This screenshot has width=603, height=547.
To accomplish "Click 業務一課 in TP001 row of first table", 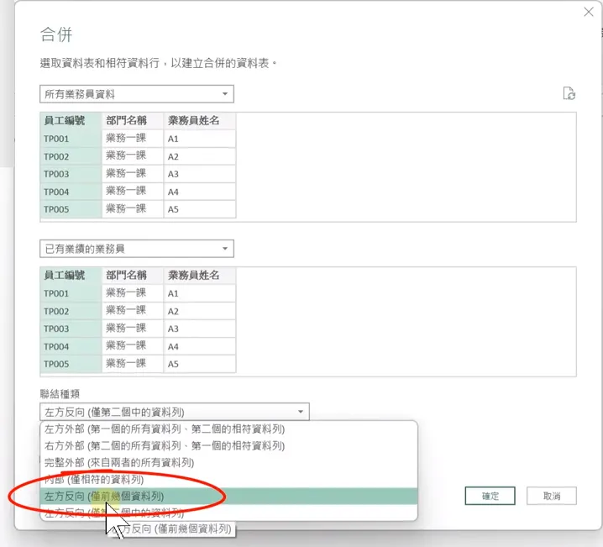I will [133, 139].
